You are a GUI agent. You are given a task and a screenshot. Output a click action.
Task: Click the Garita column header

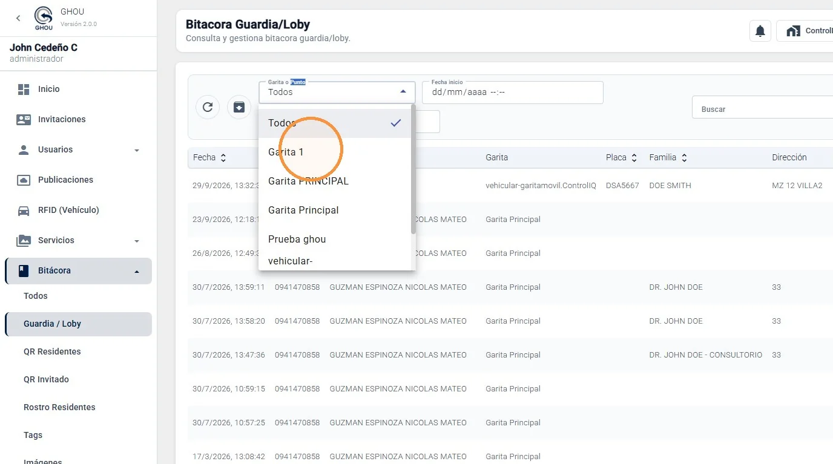click(496, 157)
